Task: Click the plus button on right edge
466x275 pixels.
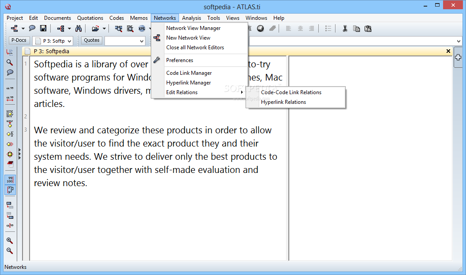Action: coord(458,57)
